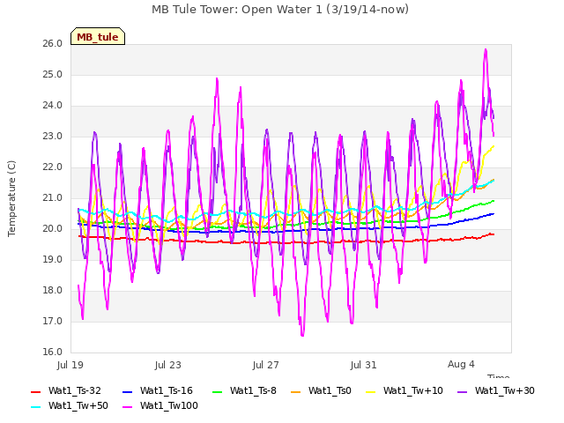Click the 16.0 y-axis tick label
Image resolution: width=564 pixels, height=423 pixels.
[53, 352]
